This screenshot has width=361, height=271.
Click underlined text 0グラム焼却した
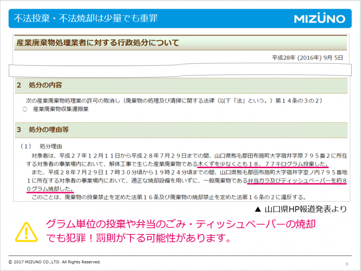tap(50, 189)
